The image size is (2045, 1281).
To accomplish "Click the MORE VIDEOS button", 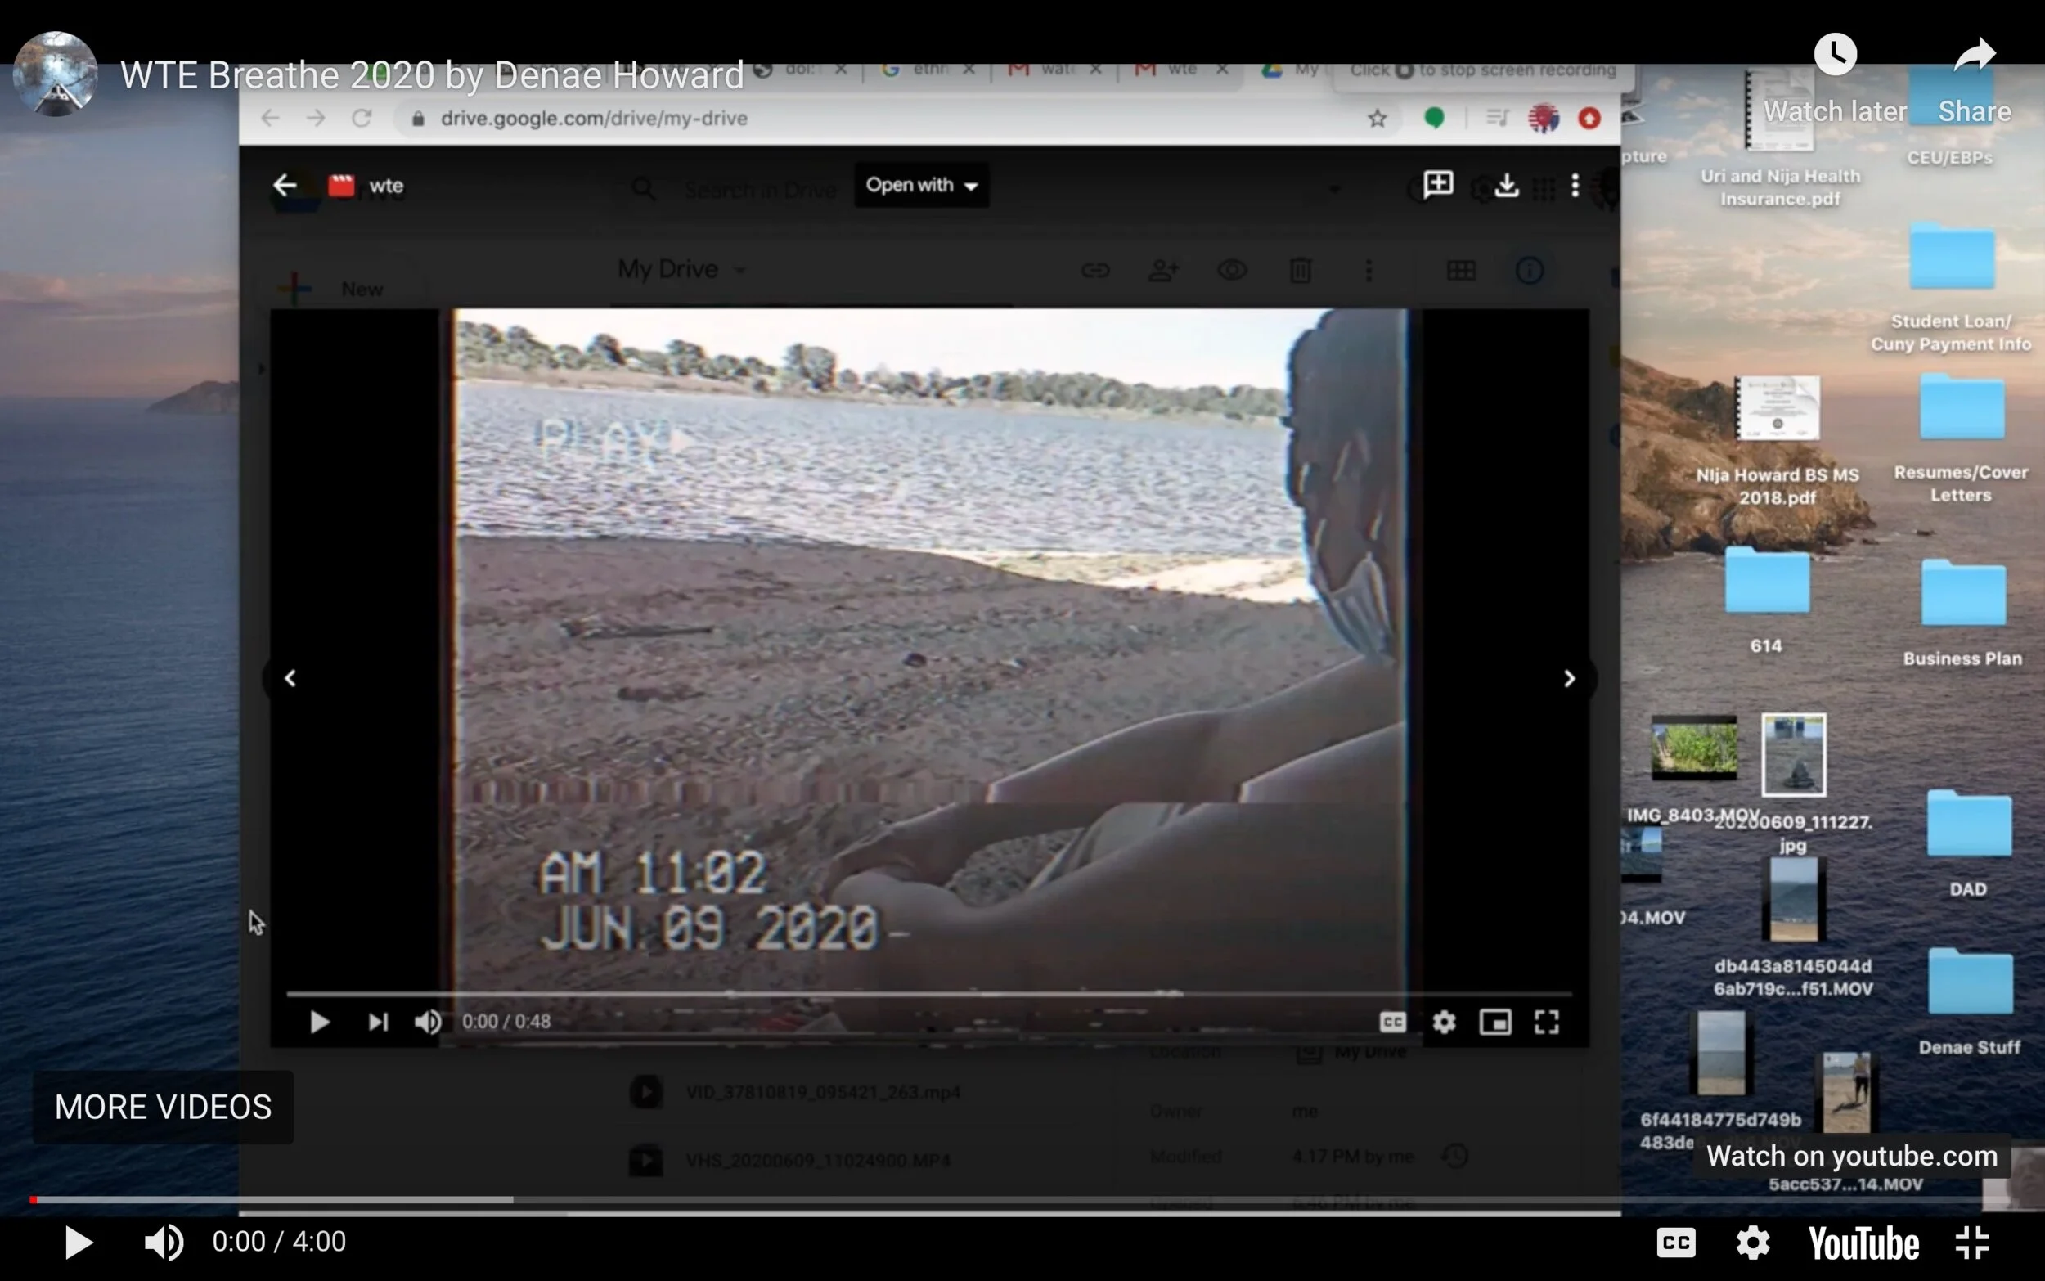I will (163, 1107).
